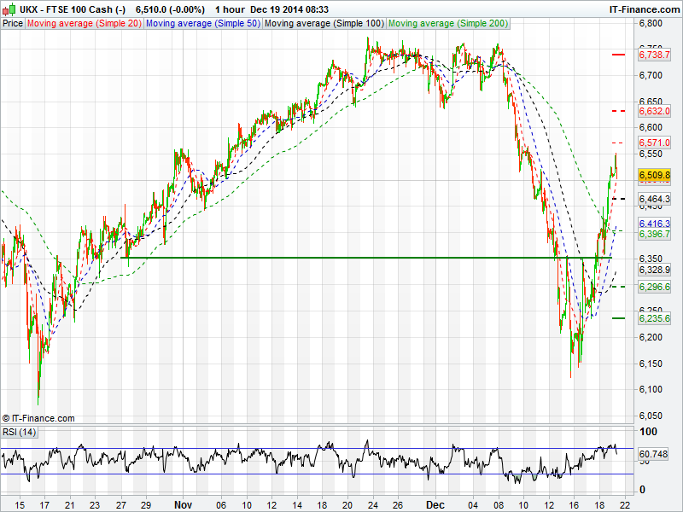The width and height of the screenshot is (683, 512).
Task: Click the green 6,235.6 price label
Action: click(x=654, y=318)
